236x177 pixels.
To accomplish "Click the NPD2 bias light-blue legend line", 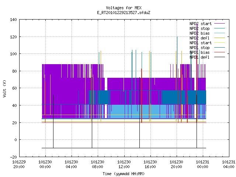I will (x=219, y=33).
